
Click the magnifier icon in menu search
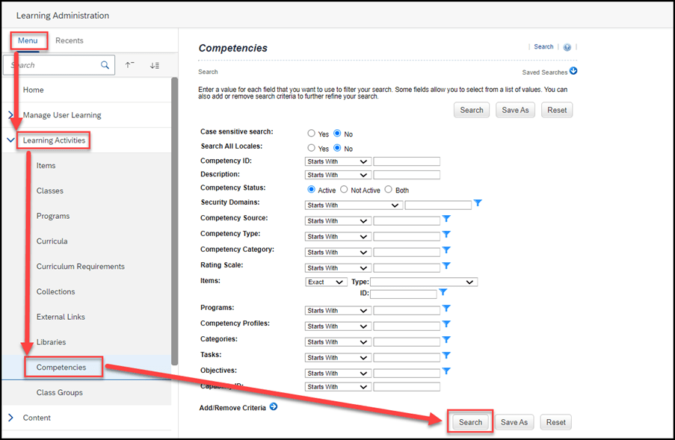(105, 65)
